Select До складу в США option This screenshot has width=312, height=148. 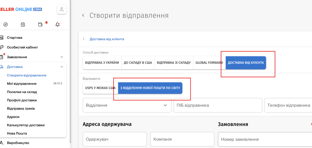point(138,63)
